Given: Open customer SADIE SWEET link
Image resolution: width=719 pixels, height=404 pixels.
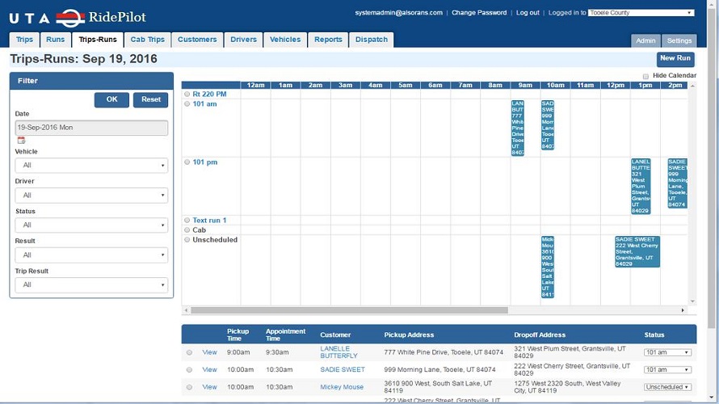Looking at the screenshot, I should [x=343, y=369].
